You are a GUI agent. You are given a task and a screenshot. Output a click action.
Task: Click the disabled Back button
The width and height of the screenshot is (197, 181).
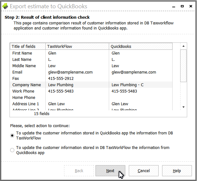pos(79,171)
